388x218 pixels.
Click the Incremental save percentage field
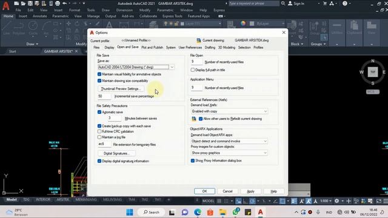click(105, 96)
